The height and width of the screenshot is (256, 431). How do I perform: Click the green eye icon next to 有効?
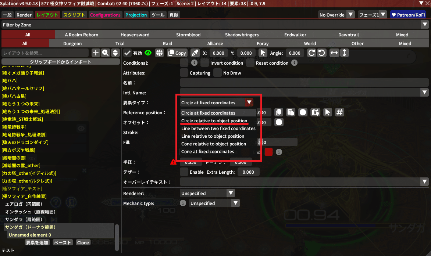(148, 53)
